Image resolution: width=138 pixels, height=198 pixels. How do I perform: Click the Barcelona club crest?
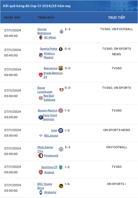point(61,68)
